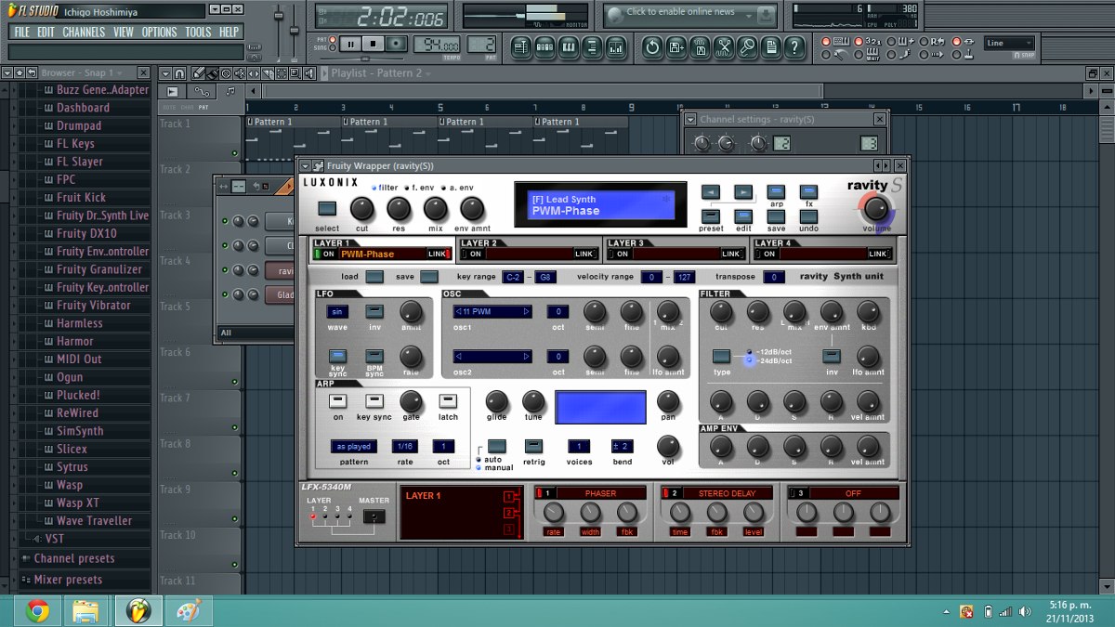
Task: Click the one-click recording microphone icon
Action: click(x=748, y=46)
